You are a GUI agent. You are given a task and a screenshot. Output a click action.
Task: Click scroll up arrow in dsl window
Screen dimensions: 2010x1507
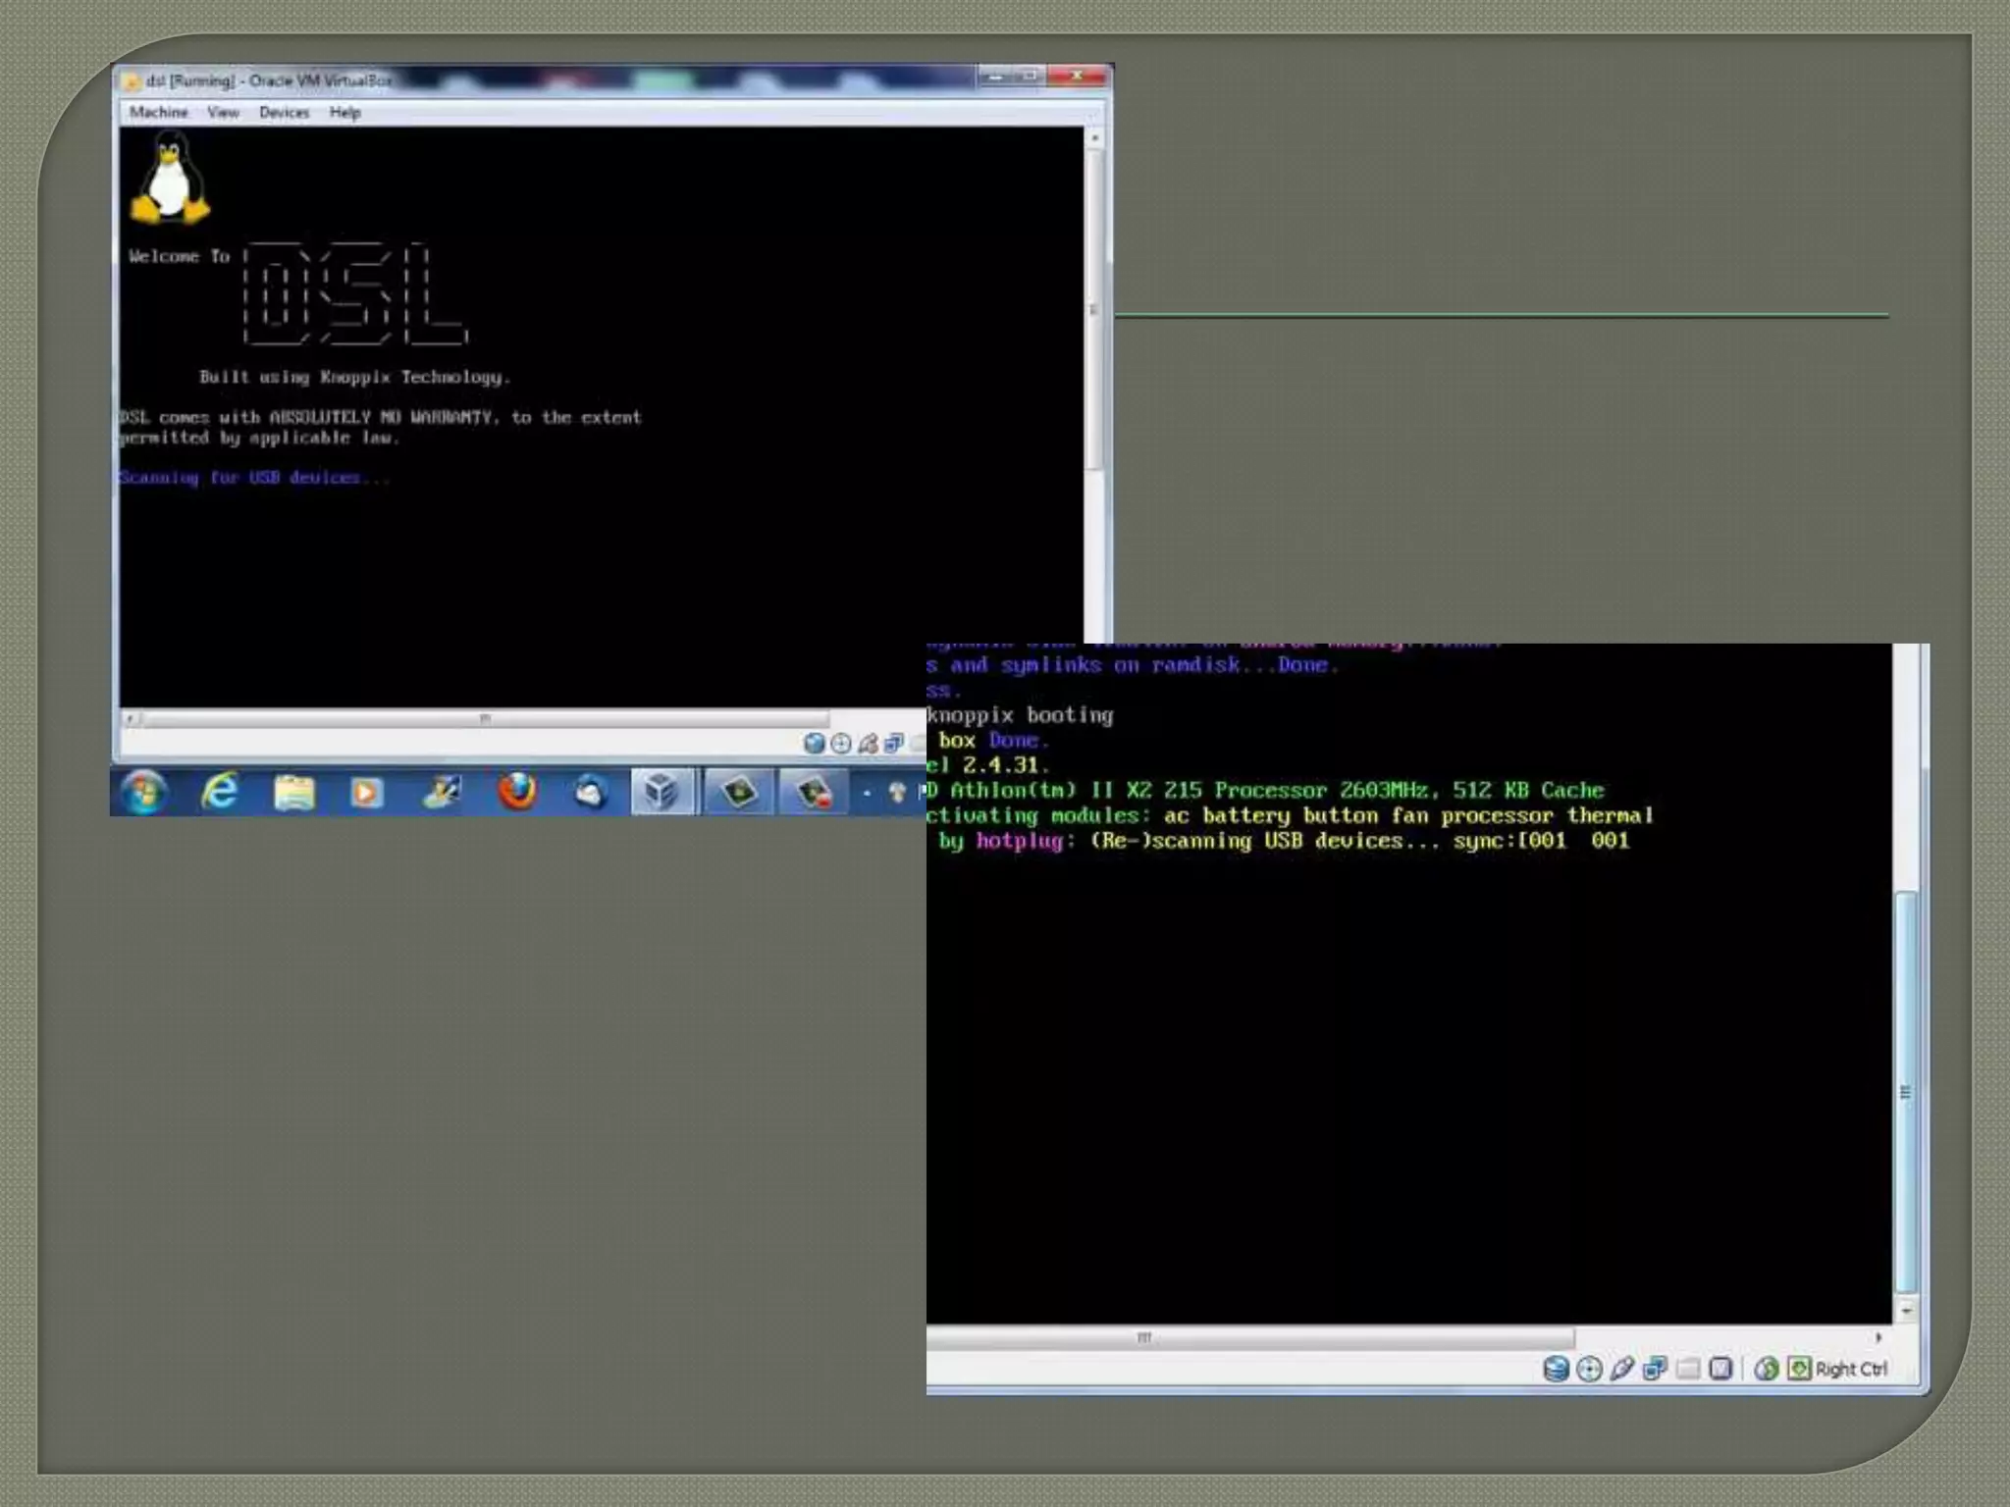[x=1095, y=139]
